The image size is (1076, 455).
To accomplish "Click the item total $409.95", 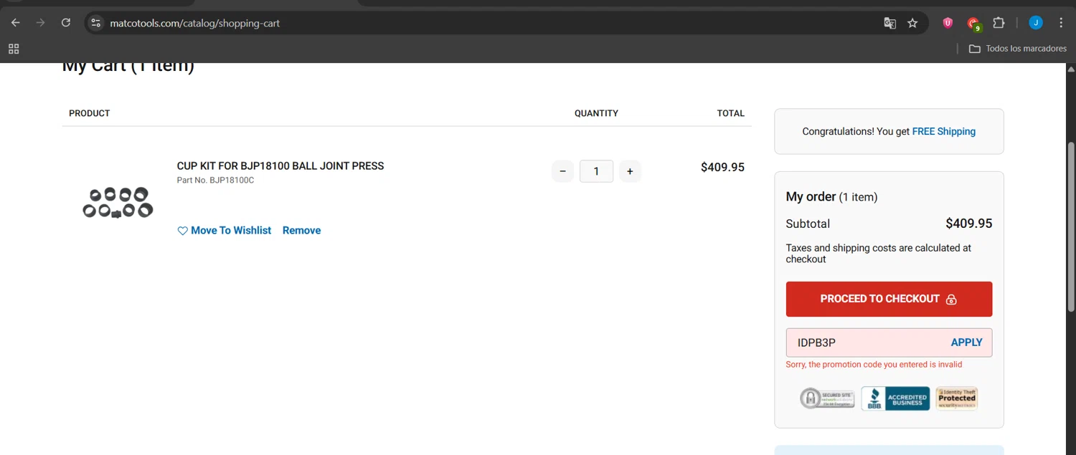I will pos(722,167).
